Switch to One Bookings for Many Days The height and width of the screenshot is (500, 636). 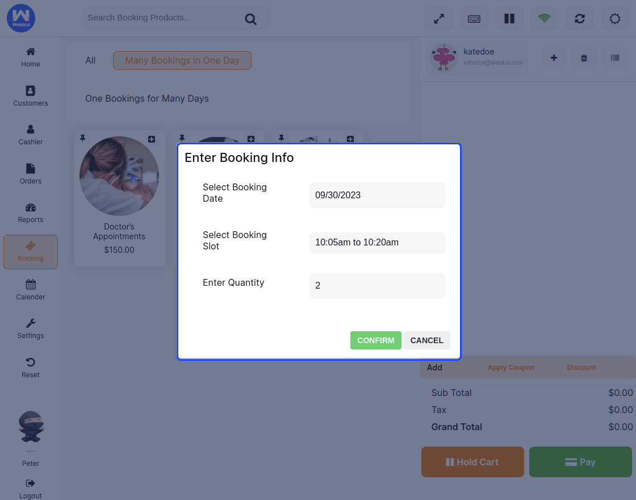147,98
